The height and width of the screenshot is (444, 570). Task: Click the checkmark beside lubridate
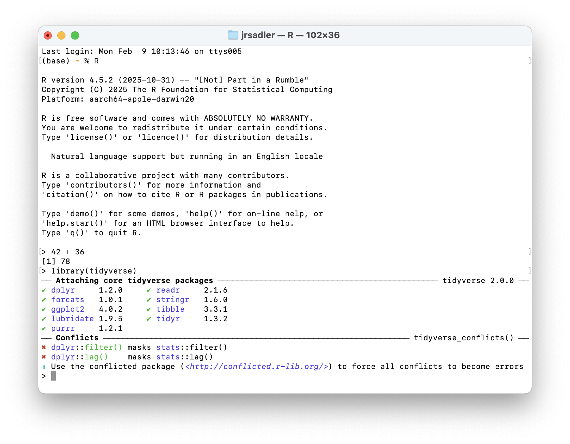44,319
